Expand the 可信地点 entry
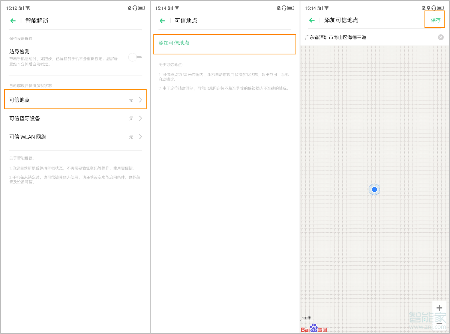This screenshot has width=450, height=334. click(x=140, y=99)
